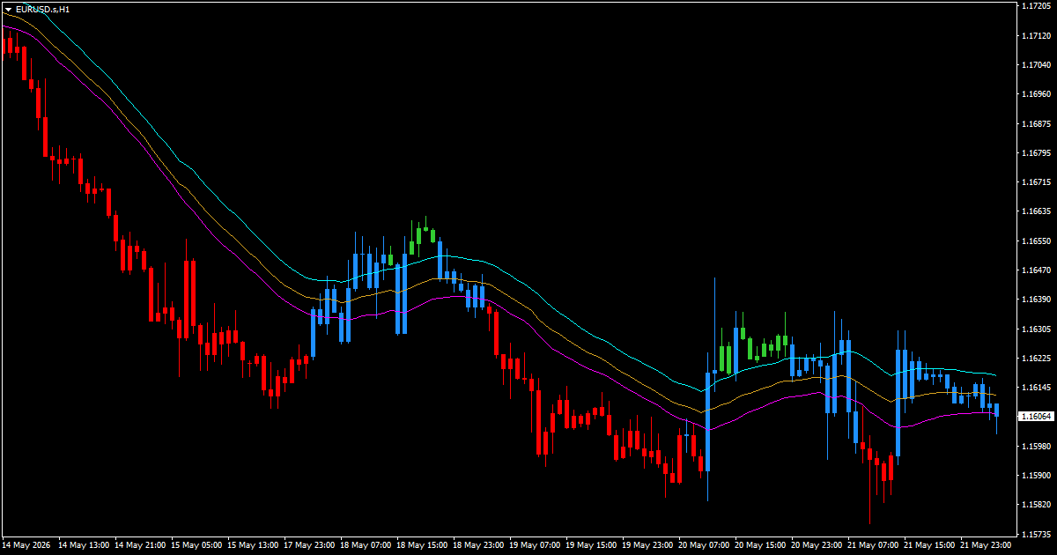Click the EURUSD.s,H1 chart title
1057x555 pixels.
[42, 9]
